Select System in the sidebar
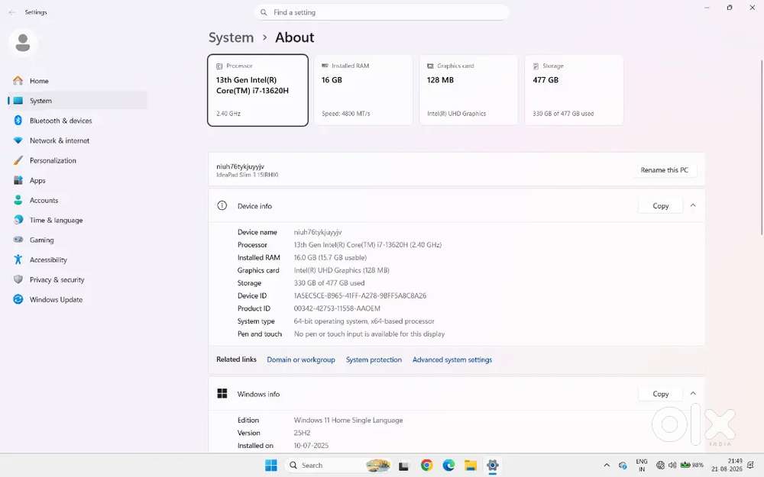The width and height of the screenshot is (764, 477). (77, 101)
